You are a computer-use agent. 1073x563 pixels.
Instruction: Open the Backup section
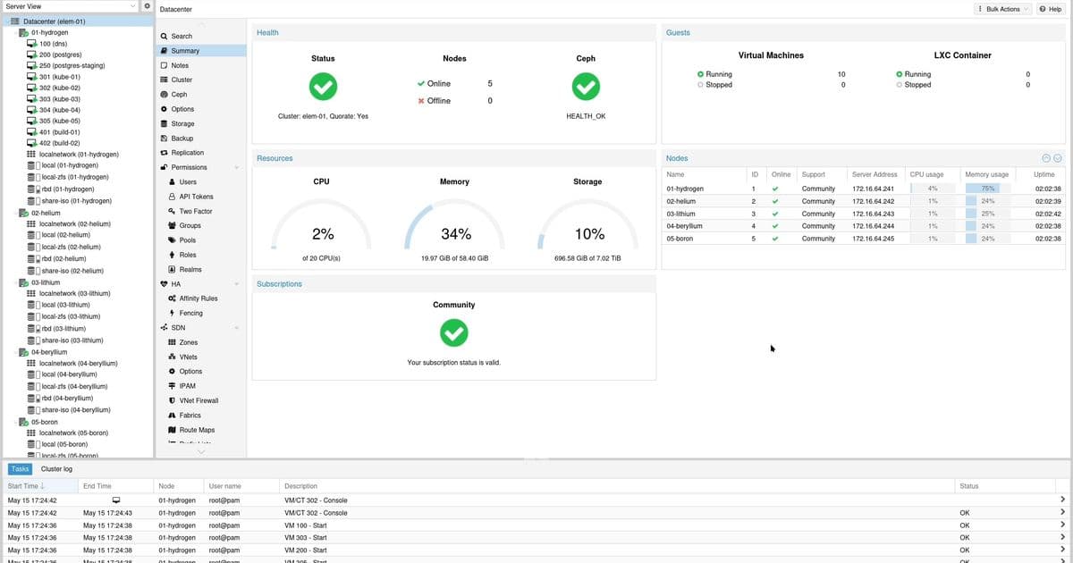[x=182, y=139]
